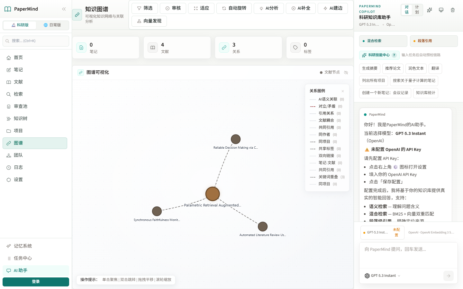Open the AI 助手 assistant entry
463x289 pixels.
click(36, 270)
